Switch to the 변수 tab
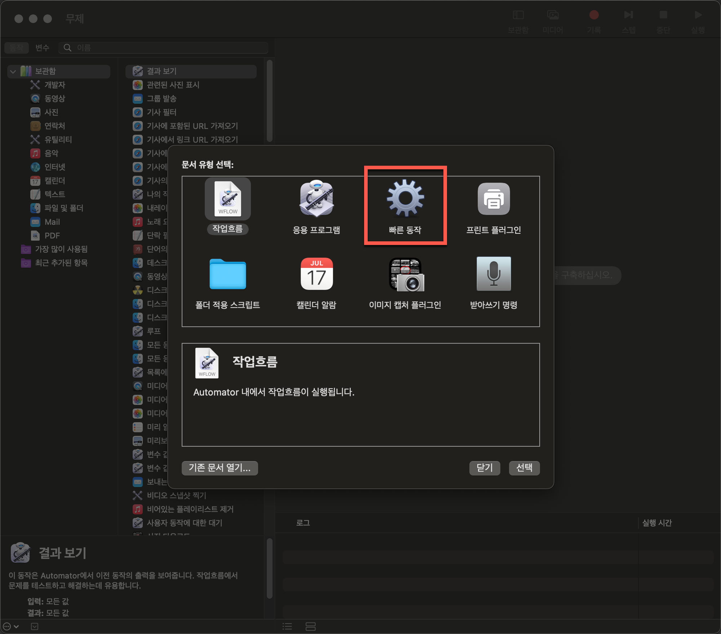721x634 pixels. pos(42,48)
